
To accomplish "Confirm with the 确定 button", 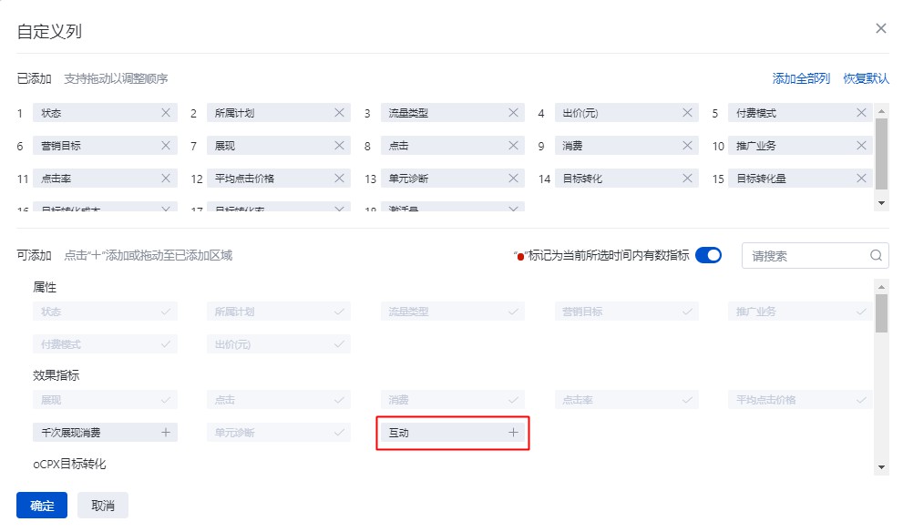I will [42, 506].
